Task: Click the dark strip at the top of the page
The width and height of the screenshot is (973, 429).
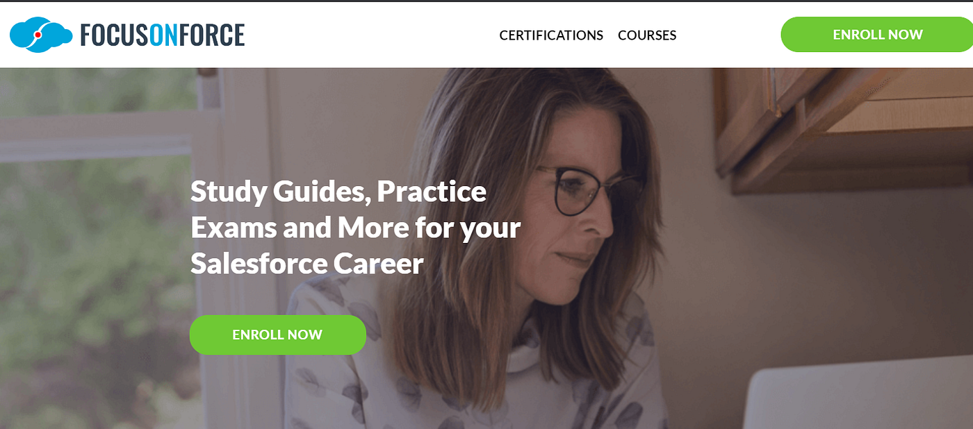Action: [486, 1]
